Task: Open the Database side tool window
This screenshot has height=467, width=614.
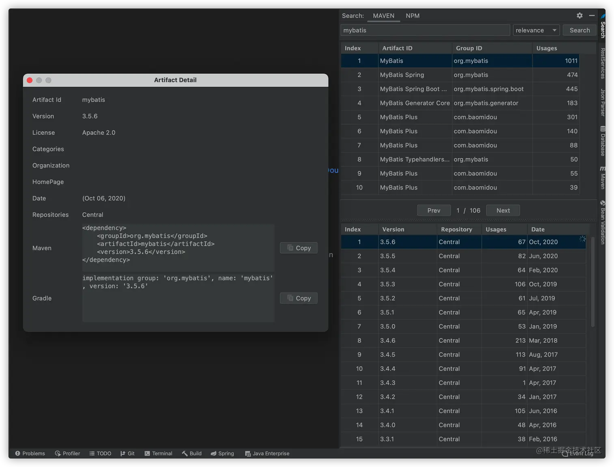Action: tap(603, 141)
